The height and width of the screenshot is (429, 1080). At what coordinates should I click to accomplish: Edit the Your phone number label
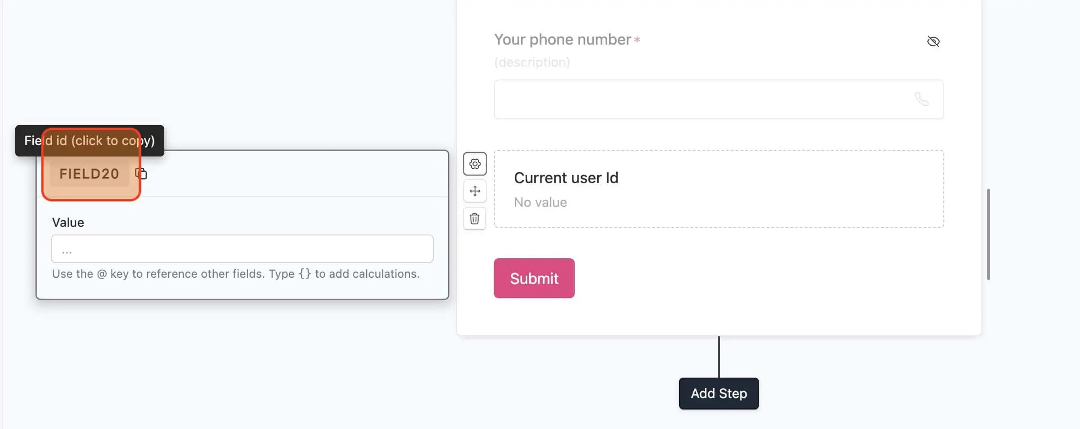[x=562, y=39]
